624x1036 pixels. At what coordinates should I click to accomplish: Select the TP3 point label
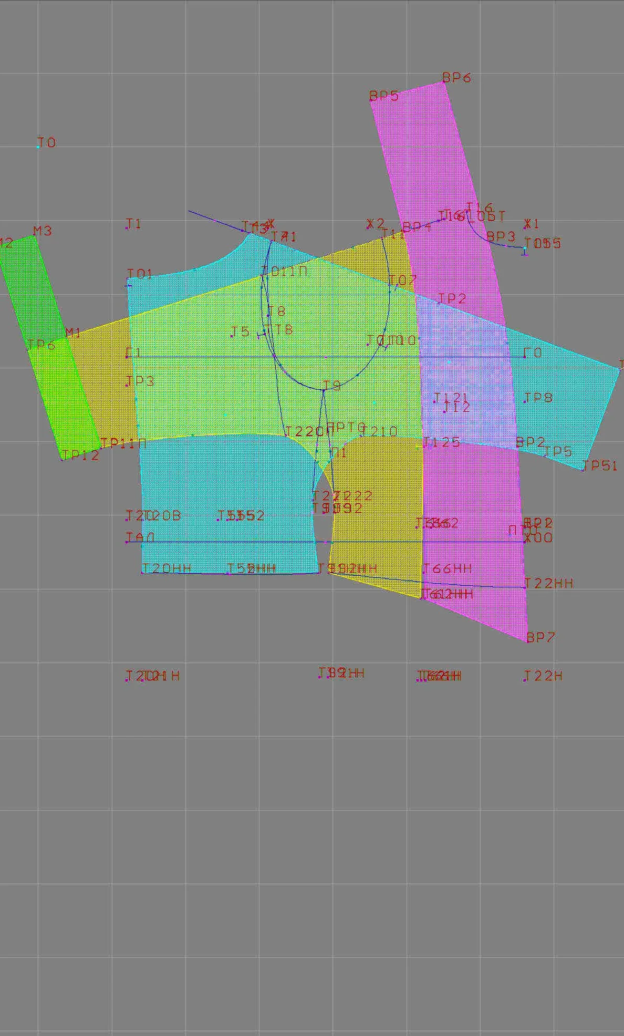coord(140,381)
